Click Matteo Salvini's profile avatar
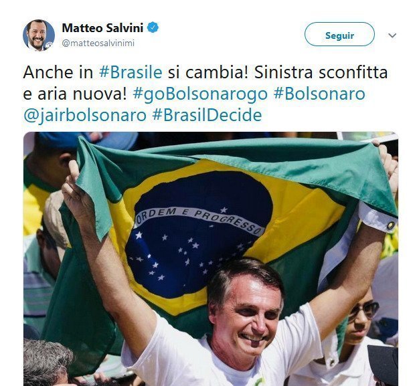The width and height of the screenshot is (419, 386). coord(39,35)
